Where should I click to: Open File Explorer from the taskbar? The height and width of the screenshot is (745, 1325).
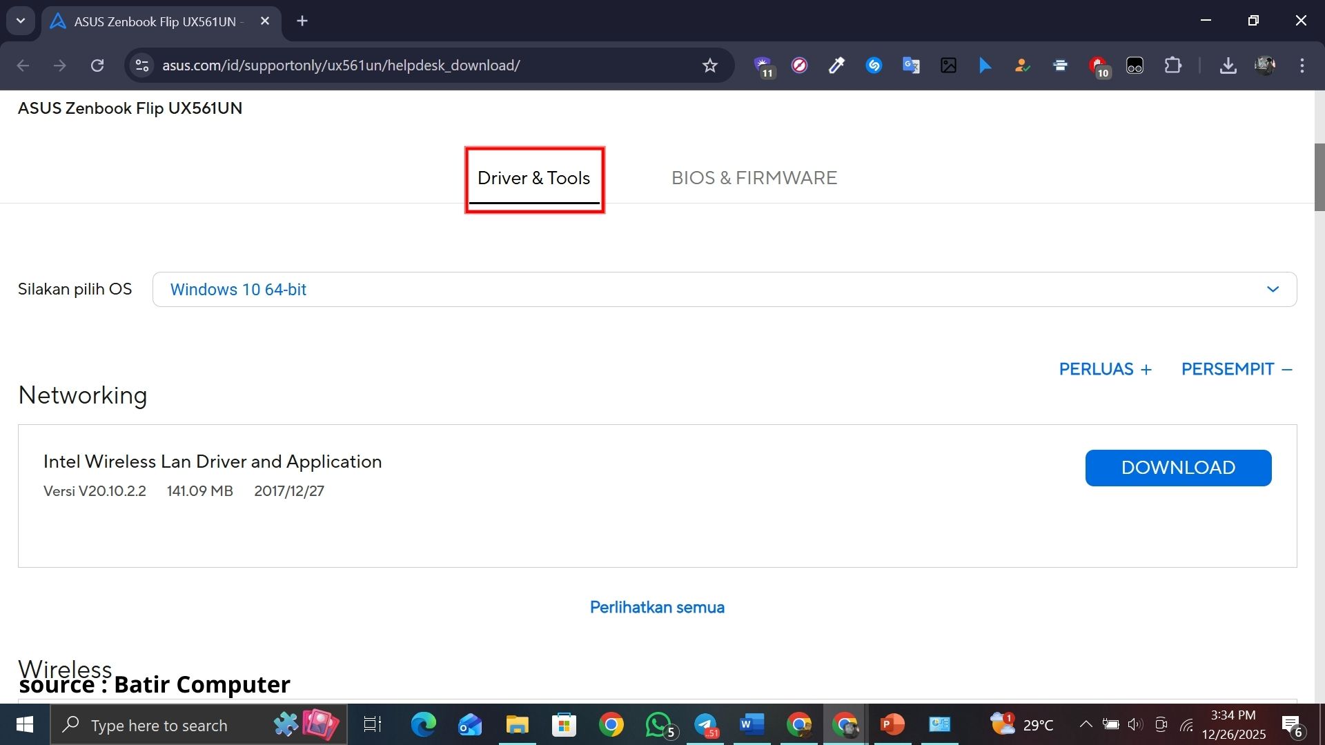[x=517, y=725]
